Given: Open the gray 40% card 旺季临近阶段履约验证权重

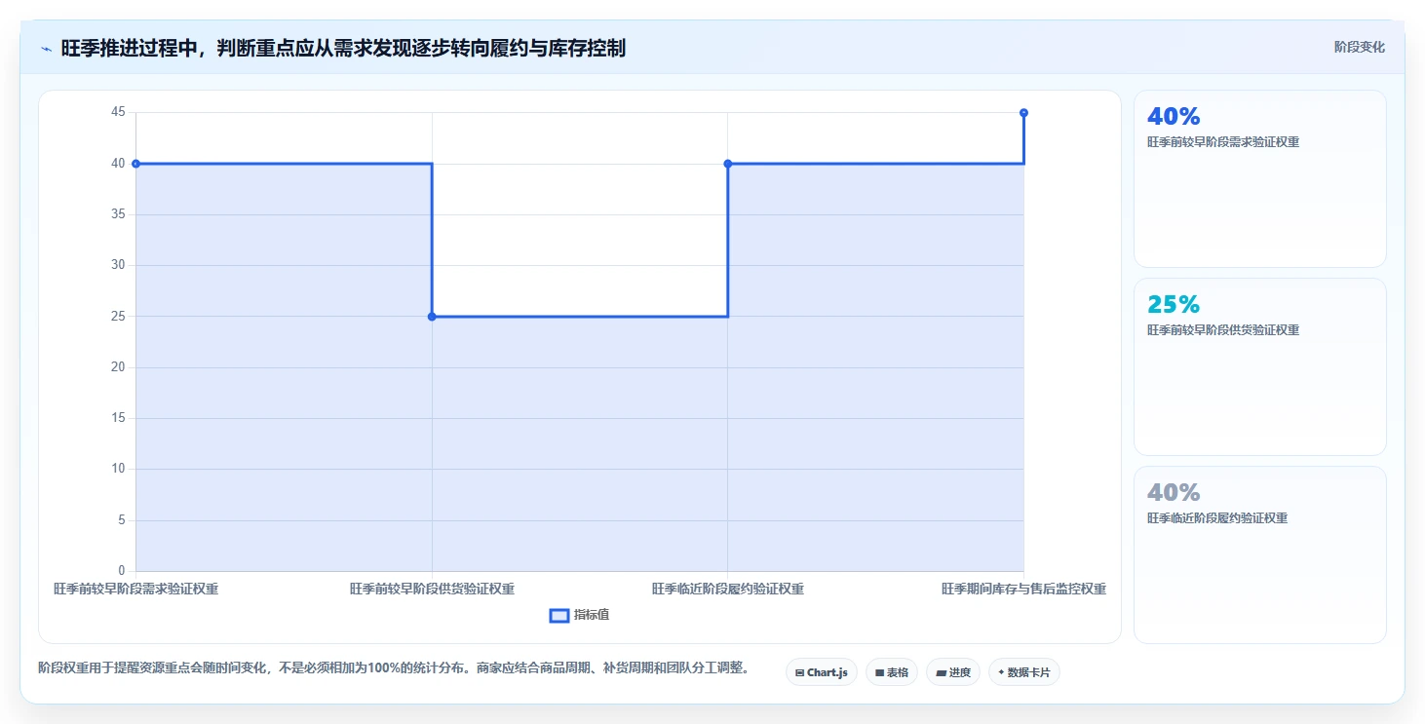Looking at the screenshot, I should coord(1259,555).
